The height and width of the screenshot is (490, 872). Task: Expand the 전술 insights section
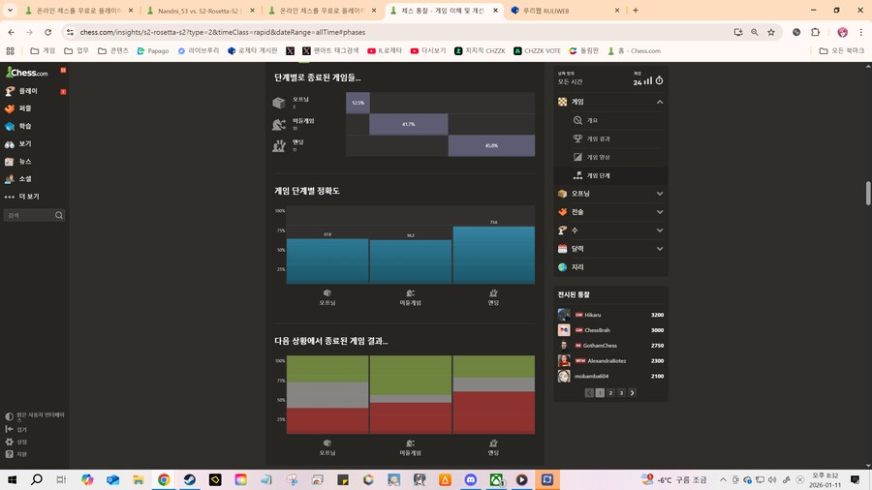[x=610, y=212]
